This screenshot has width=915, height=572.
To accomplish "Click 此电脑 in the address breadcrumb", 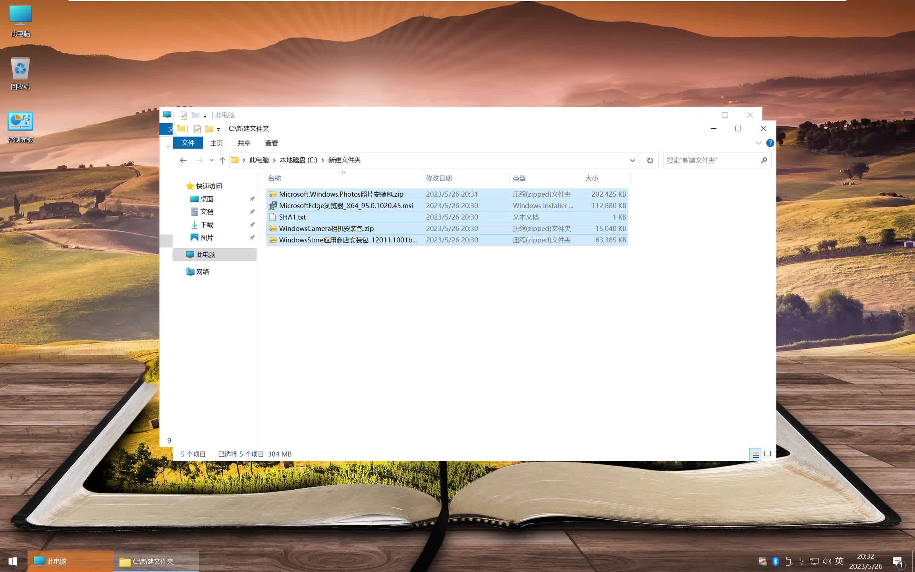I will [259, 160].
